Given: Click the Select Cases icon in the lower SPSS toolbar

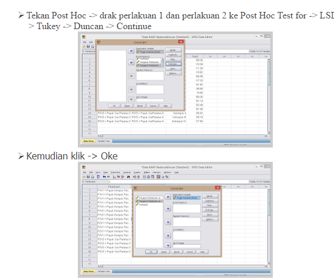Looking at the screenshot, I should pyautogui.click(x=153, y=177).
